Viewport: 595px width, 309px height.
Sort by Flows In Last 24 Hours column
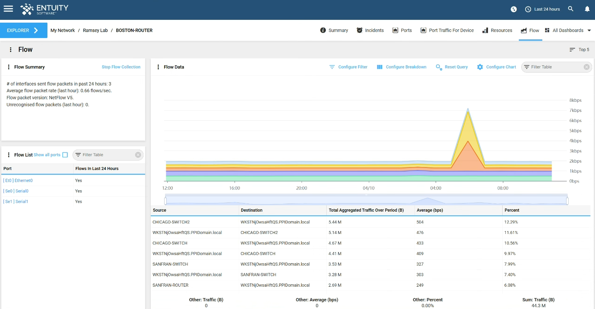[x=109, y=169]
